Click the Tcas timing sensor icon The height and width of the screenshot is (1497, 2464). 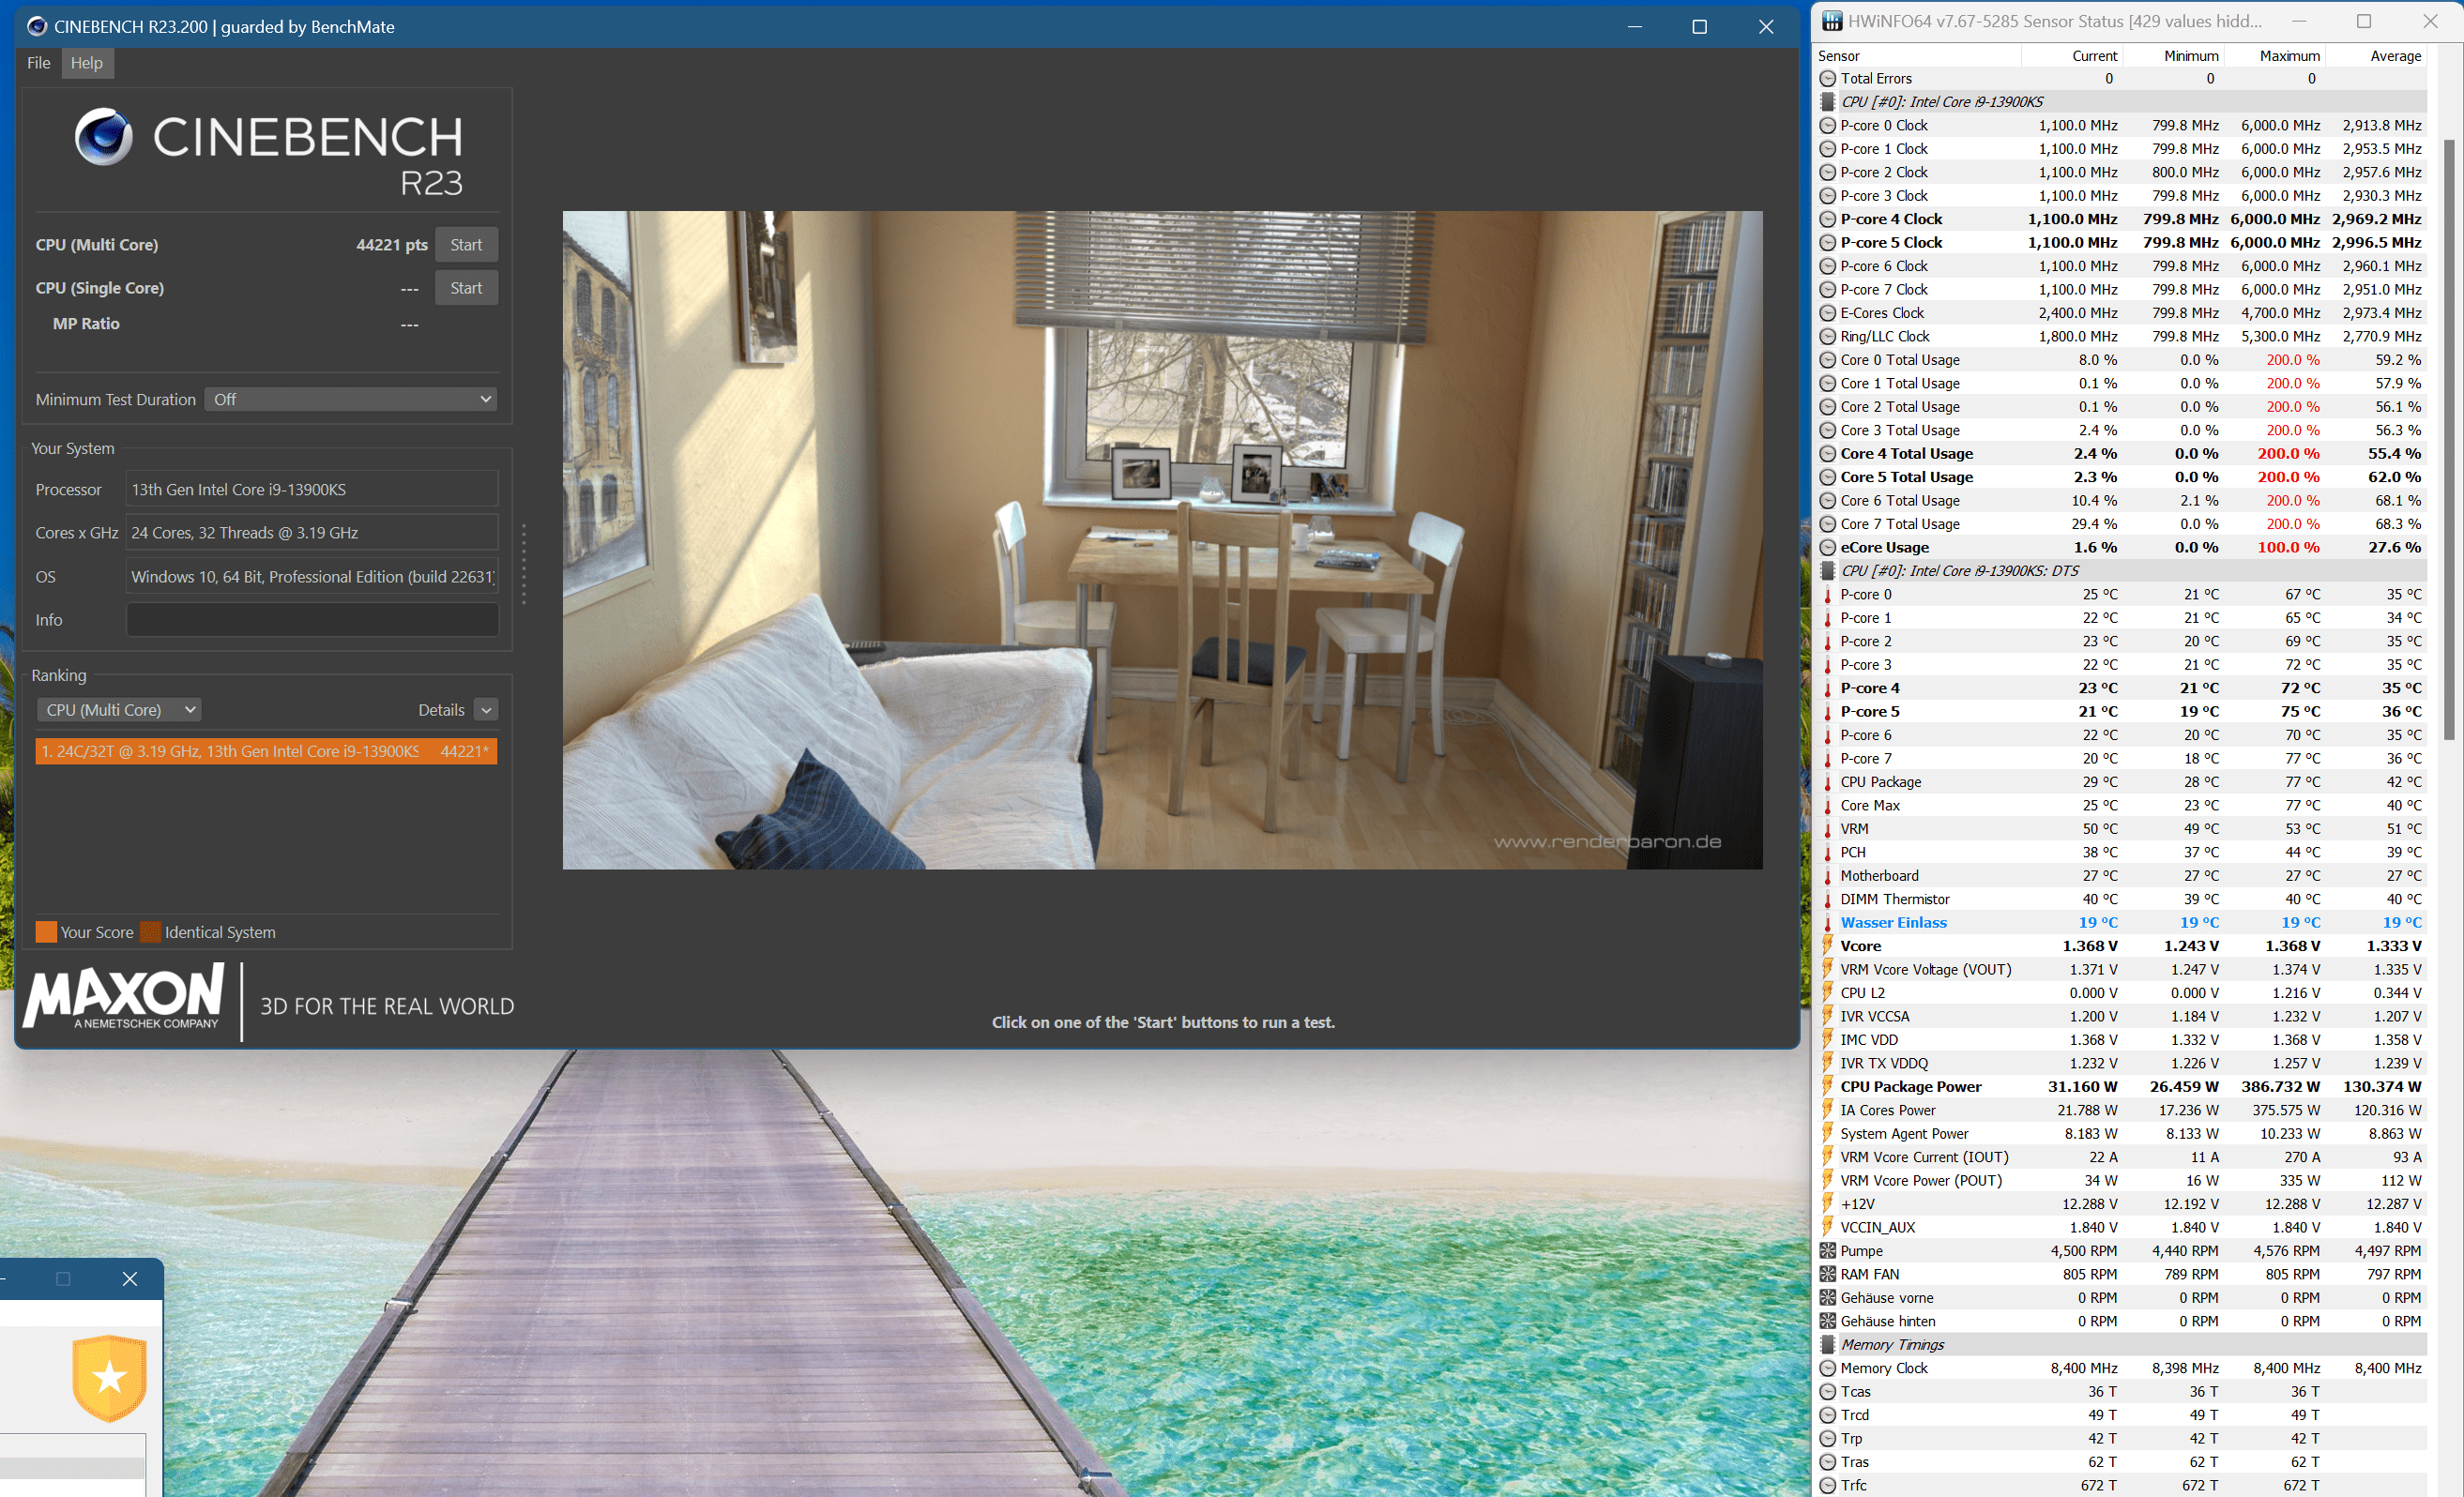(1828, 1392)
